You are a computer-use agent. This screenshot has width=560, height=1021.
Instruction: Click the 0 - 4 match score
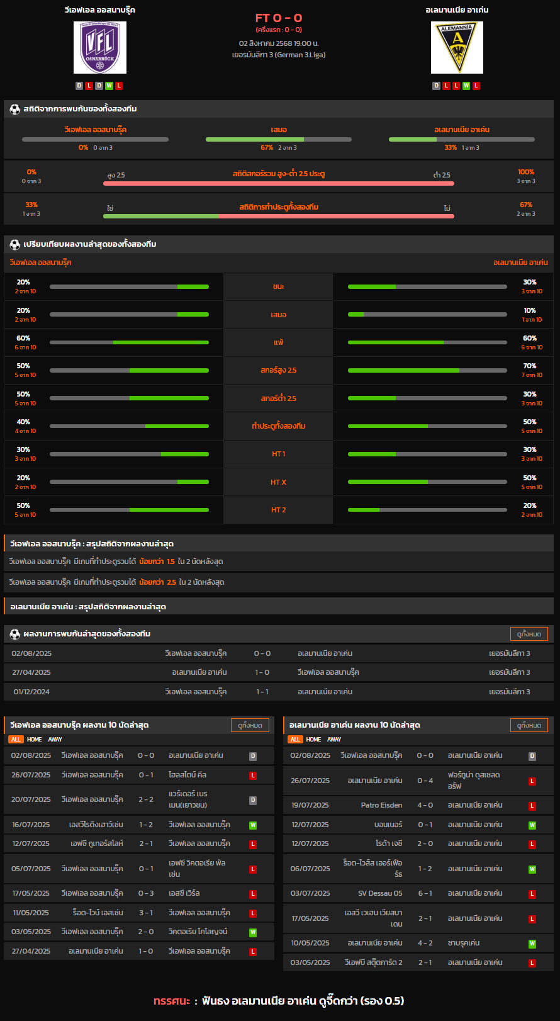[425, 781]
